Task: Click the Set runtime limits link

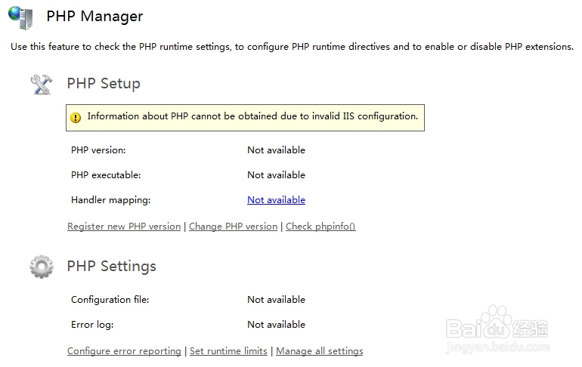Action: pos(228,351)
